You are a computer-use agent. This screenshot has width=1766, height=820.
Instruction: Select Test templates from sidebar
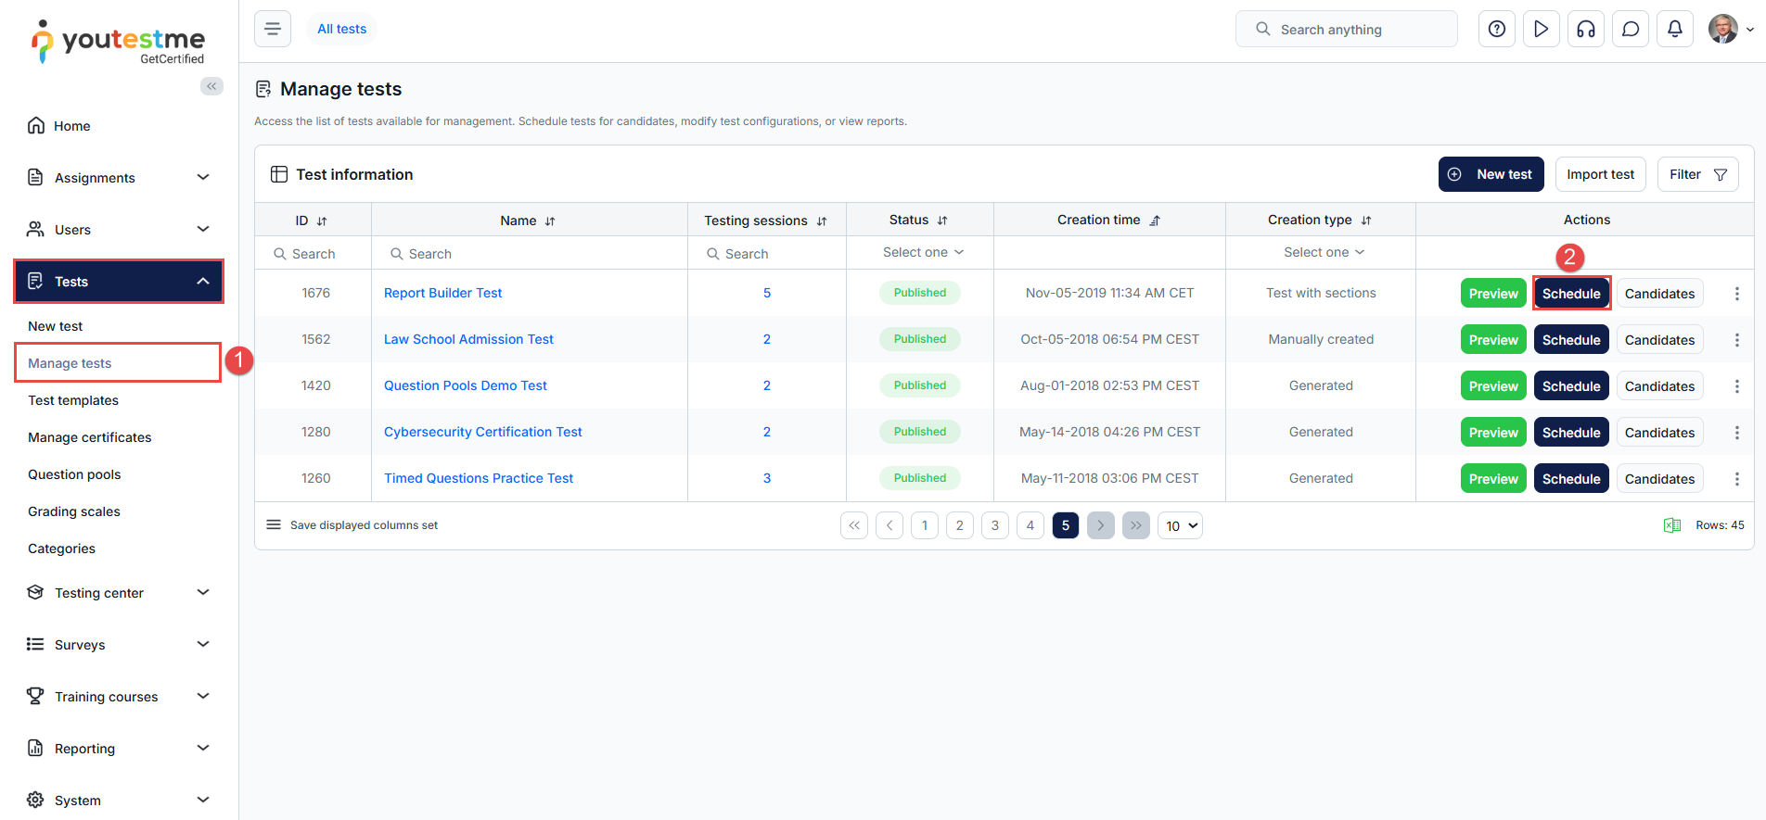pos(73,400)
